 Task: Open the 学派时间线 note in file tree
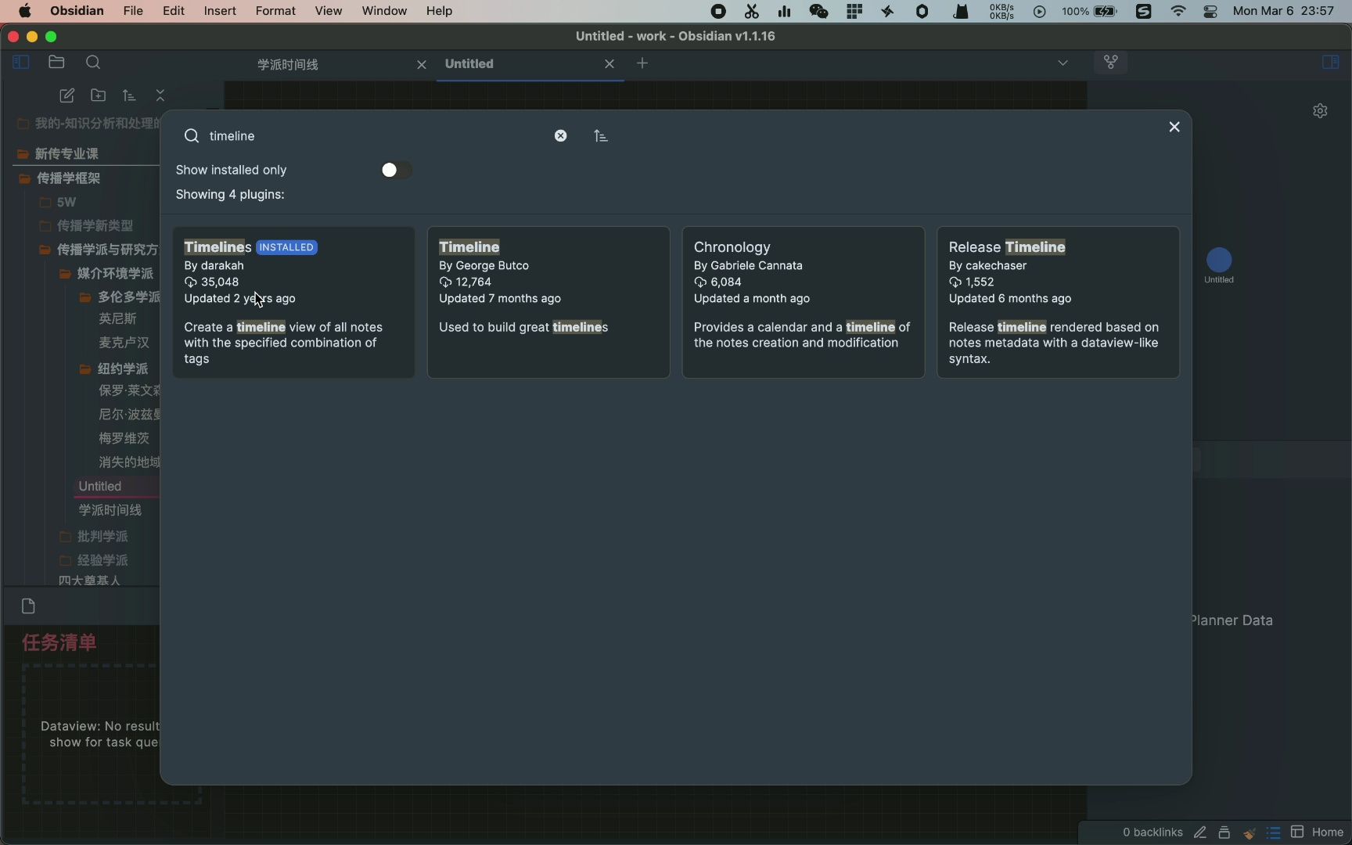point(110,511)
